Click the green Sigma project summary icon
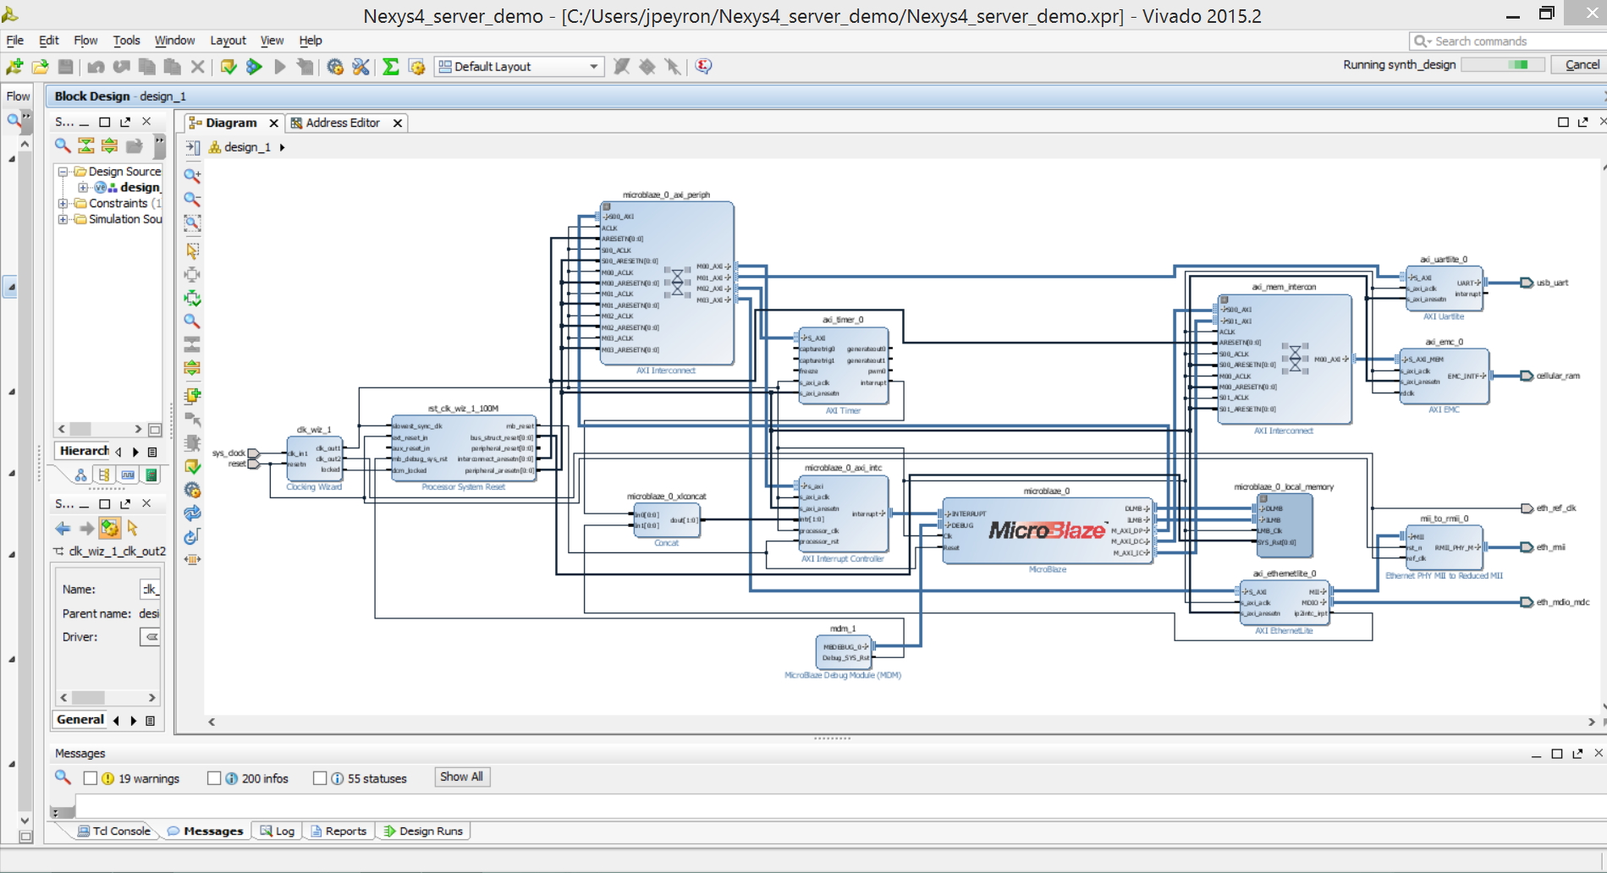This screenshot has height=873, width=1607. (390, 67)
